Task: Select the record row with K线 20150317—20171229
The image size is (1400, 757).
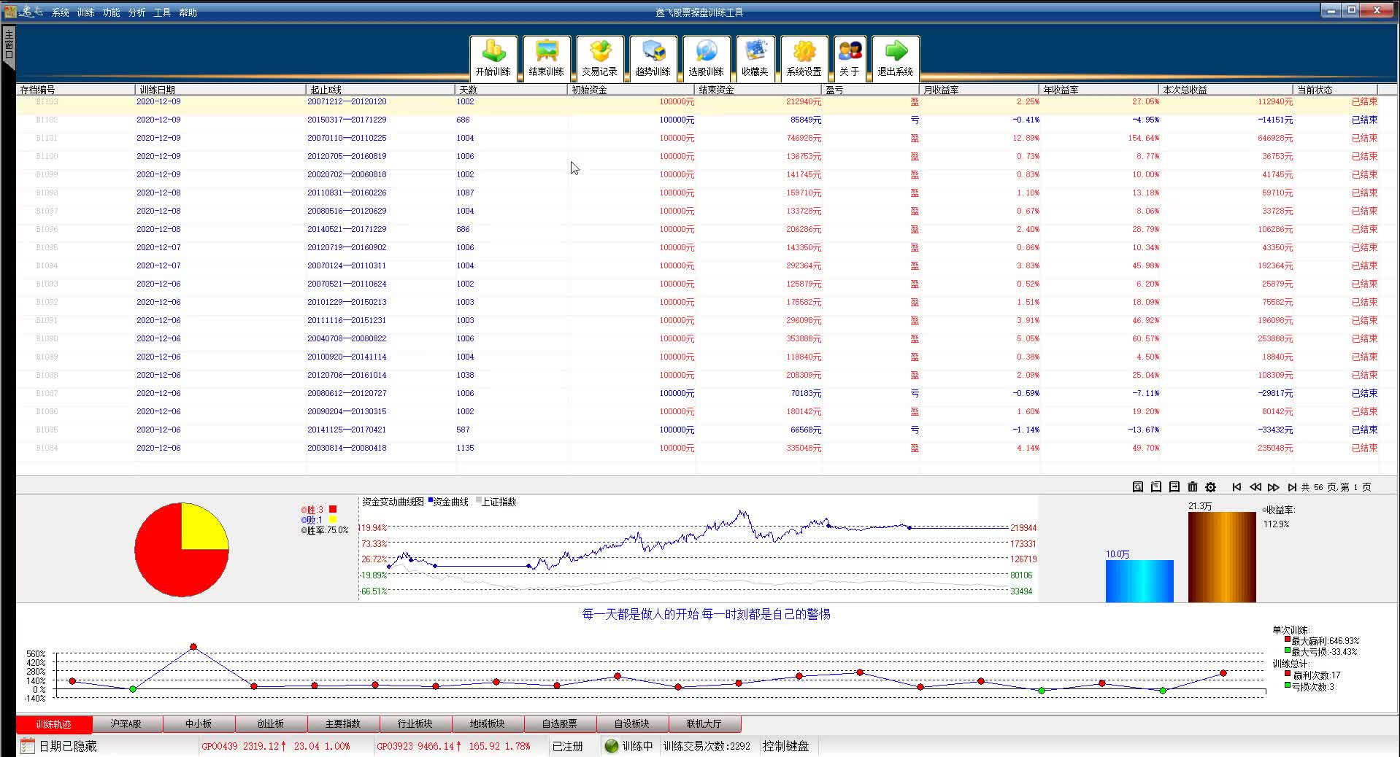Action: pyautogui.click(x=697, y=120)
